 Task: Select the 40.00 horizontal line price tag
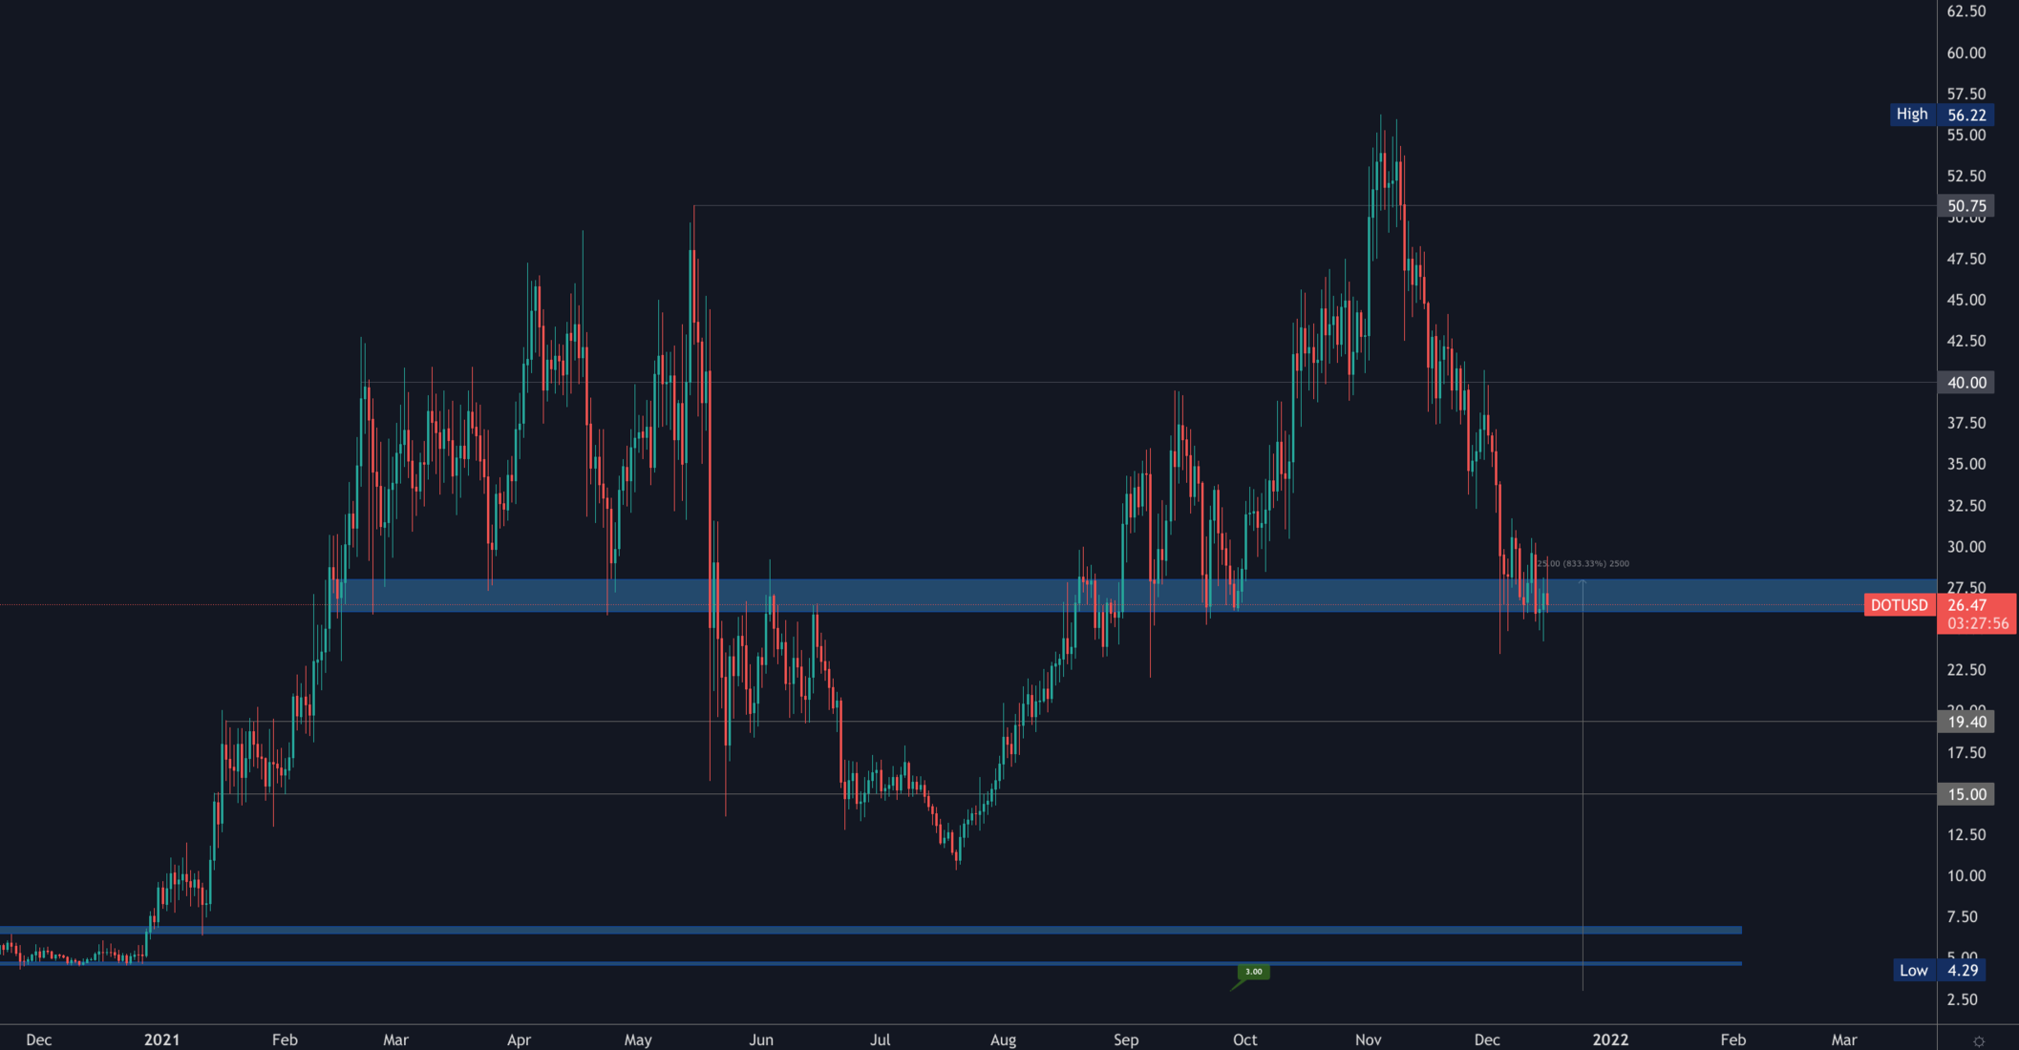click(x=1966, y=383)
